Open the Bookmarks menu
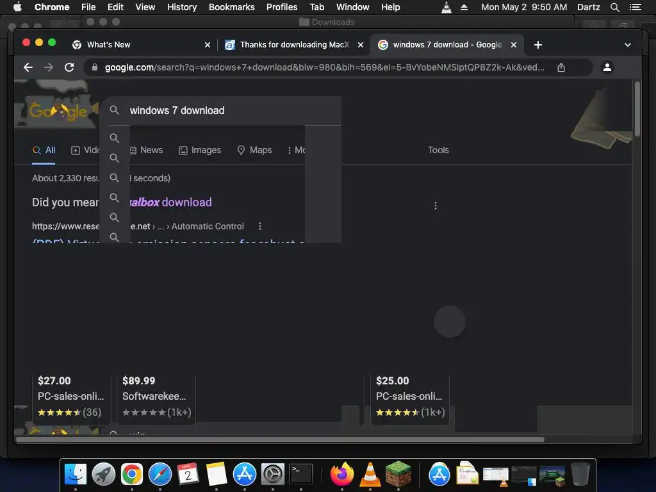The height and width of the screenshot is (492, 656). click(x=231, y=7)
